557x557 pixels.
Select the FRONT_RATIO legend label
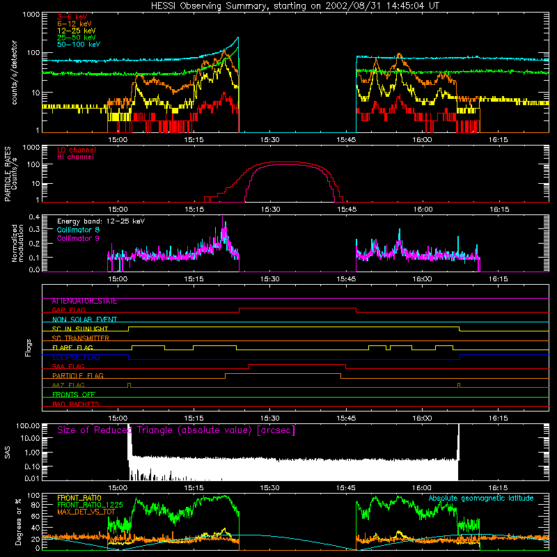[79, 498]
